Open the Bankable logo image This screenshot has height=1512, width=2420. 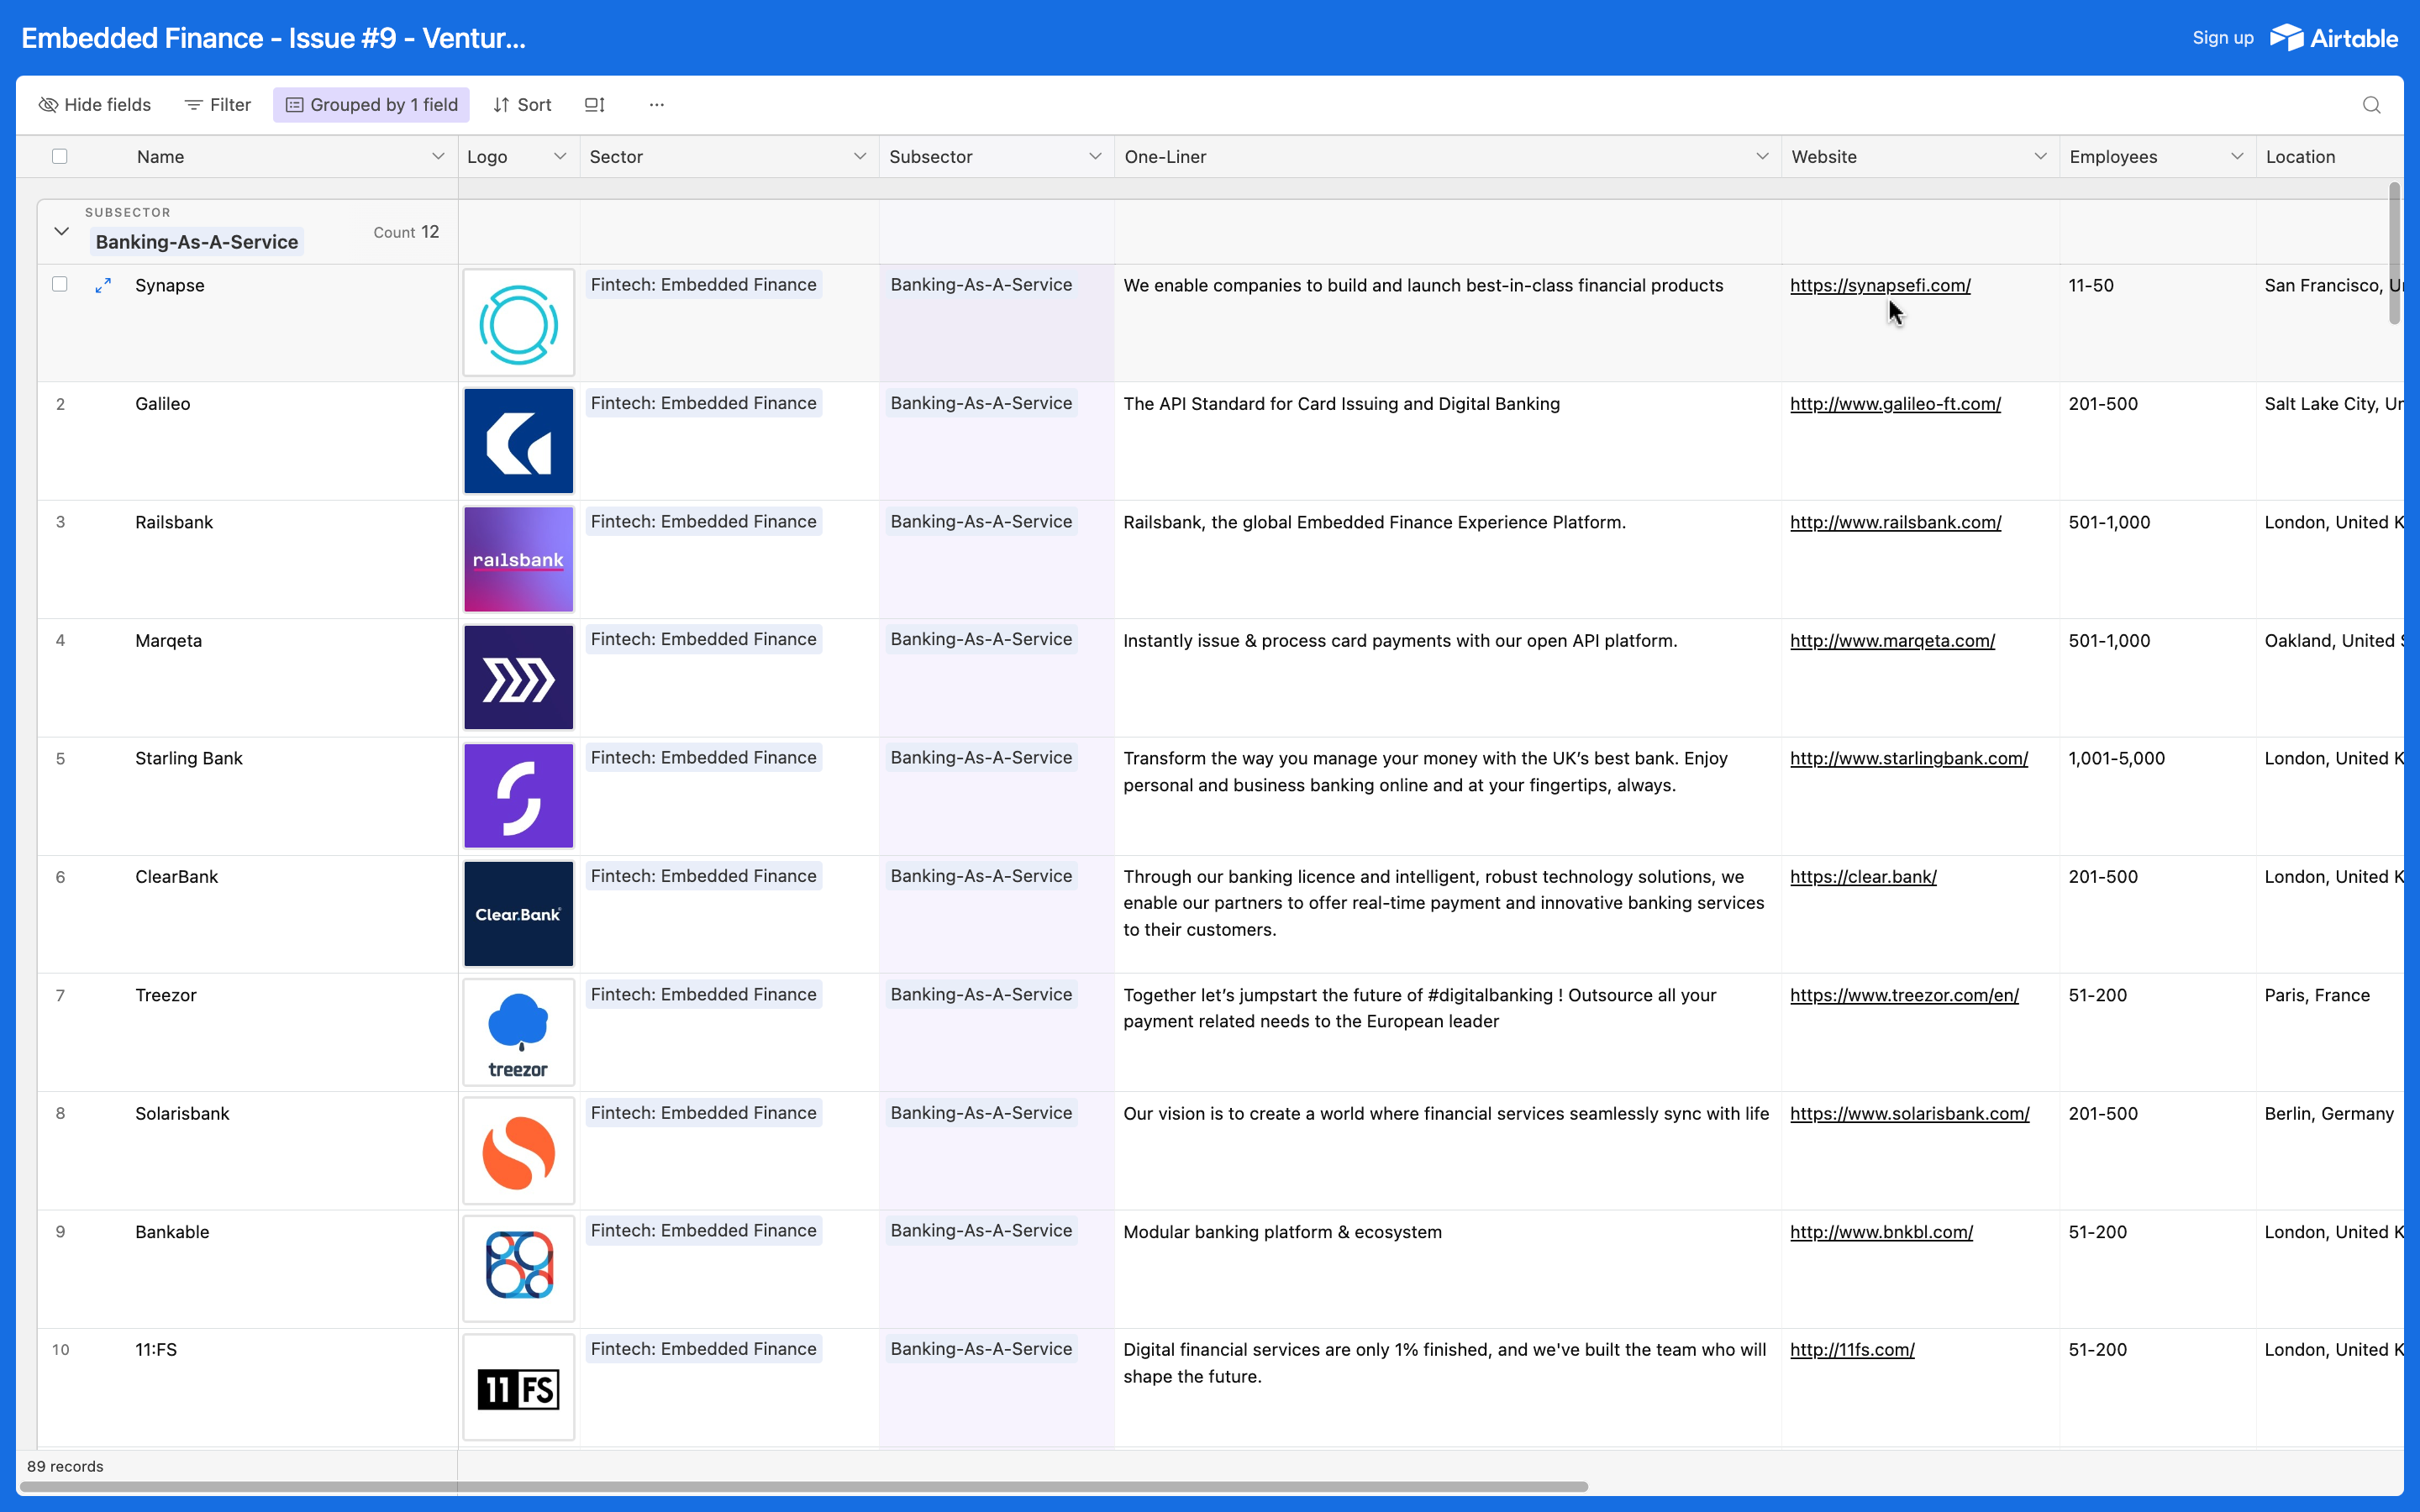point(518,1269)
